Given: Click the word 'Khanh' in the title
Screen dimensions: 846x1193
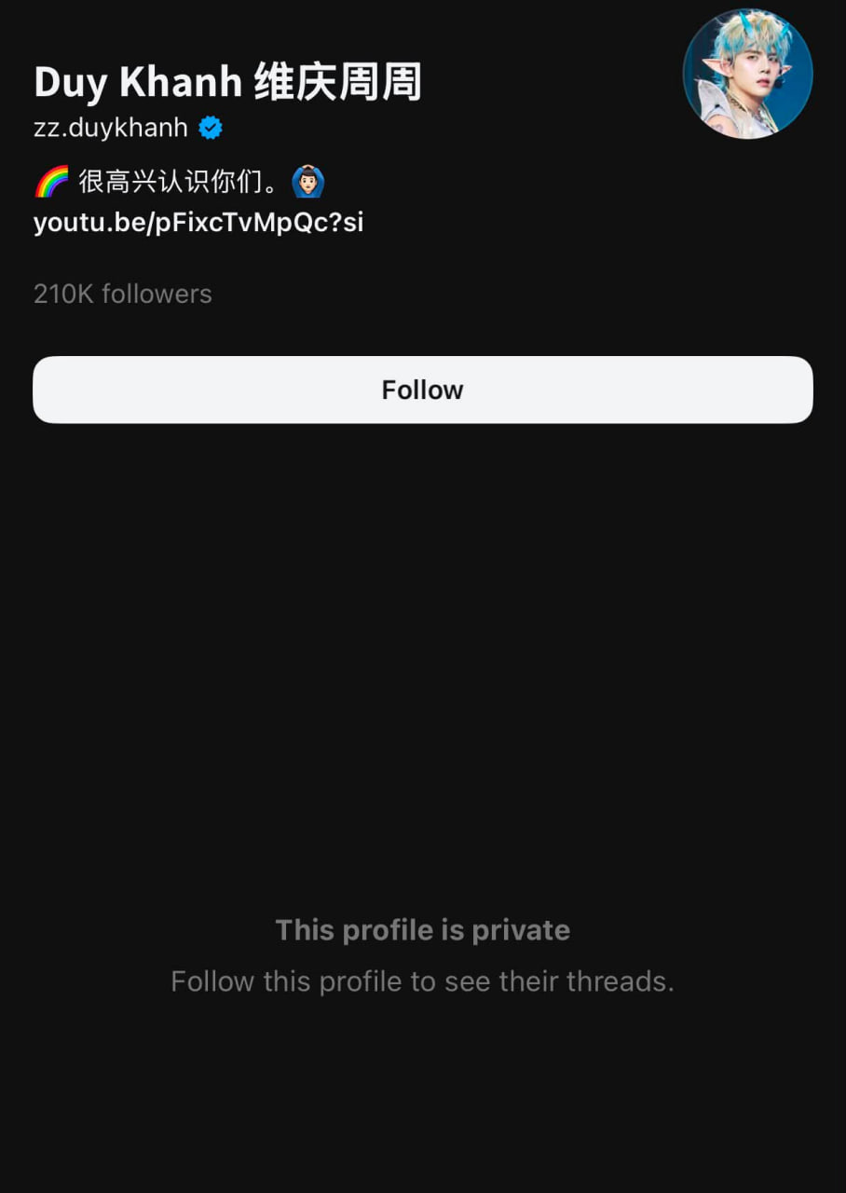Looking at the screenshot, I should 181,83.
